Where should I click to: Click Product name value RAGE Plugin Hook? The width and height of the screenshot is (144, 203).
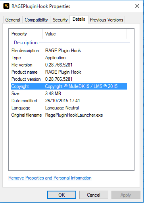point(63,72)
